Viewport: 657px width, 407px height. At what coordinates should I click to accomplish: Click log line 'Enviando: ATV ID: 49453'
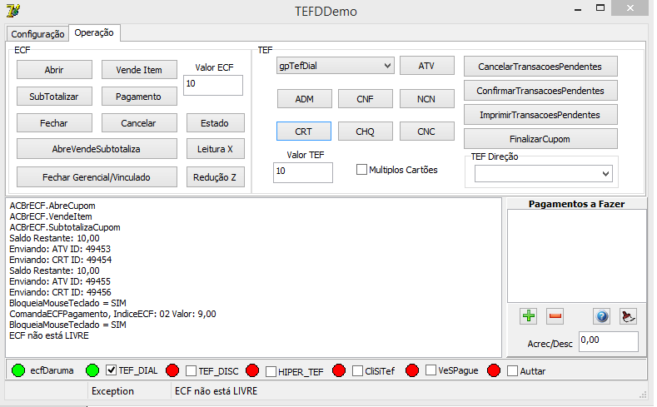(60, 249)
